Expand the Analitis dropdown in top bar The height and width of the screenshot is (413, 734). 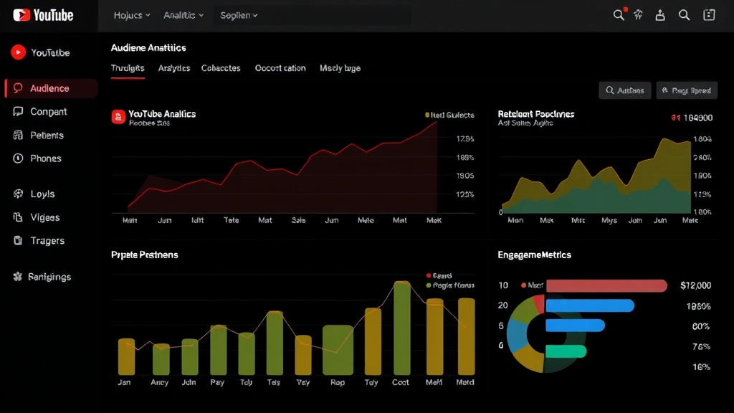183,15
